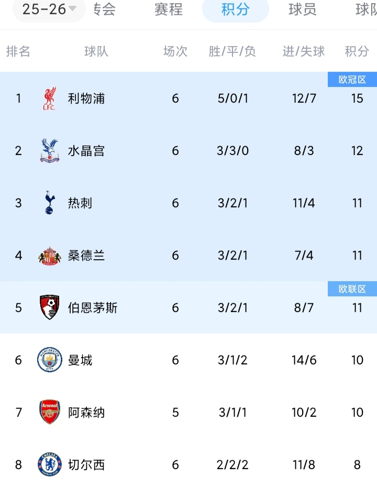Click the 积分 column header
Screen dimensions: 377x490
coord(357,51)
